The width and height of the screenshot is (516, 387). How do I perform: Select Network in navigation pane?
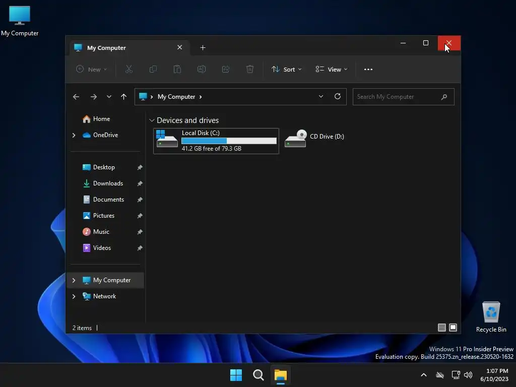pyautogui.click(x=99, y=296)
